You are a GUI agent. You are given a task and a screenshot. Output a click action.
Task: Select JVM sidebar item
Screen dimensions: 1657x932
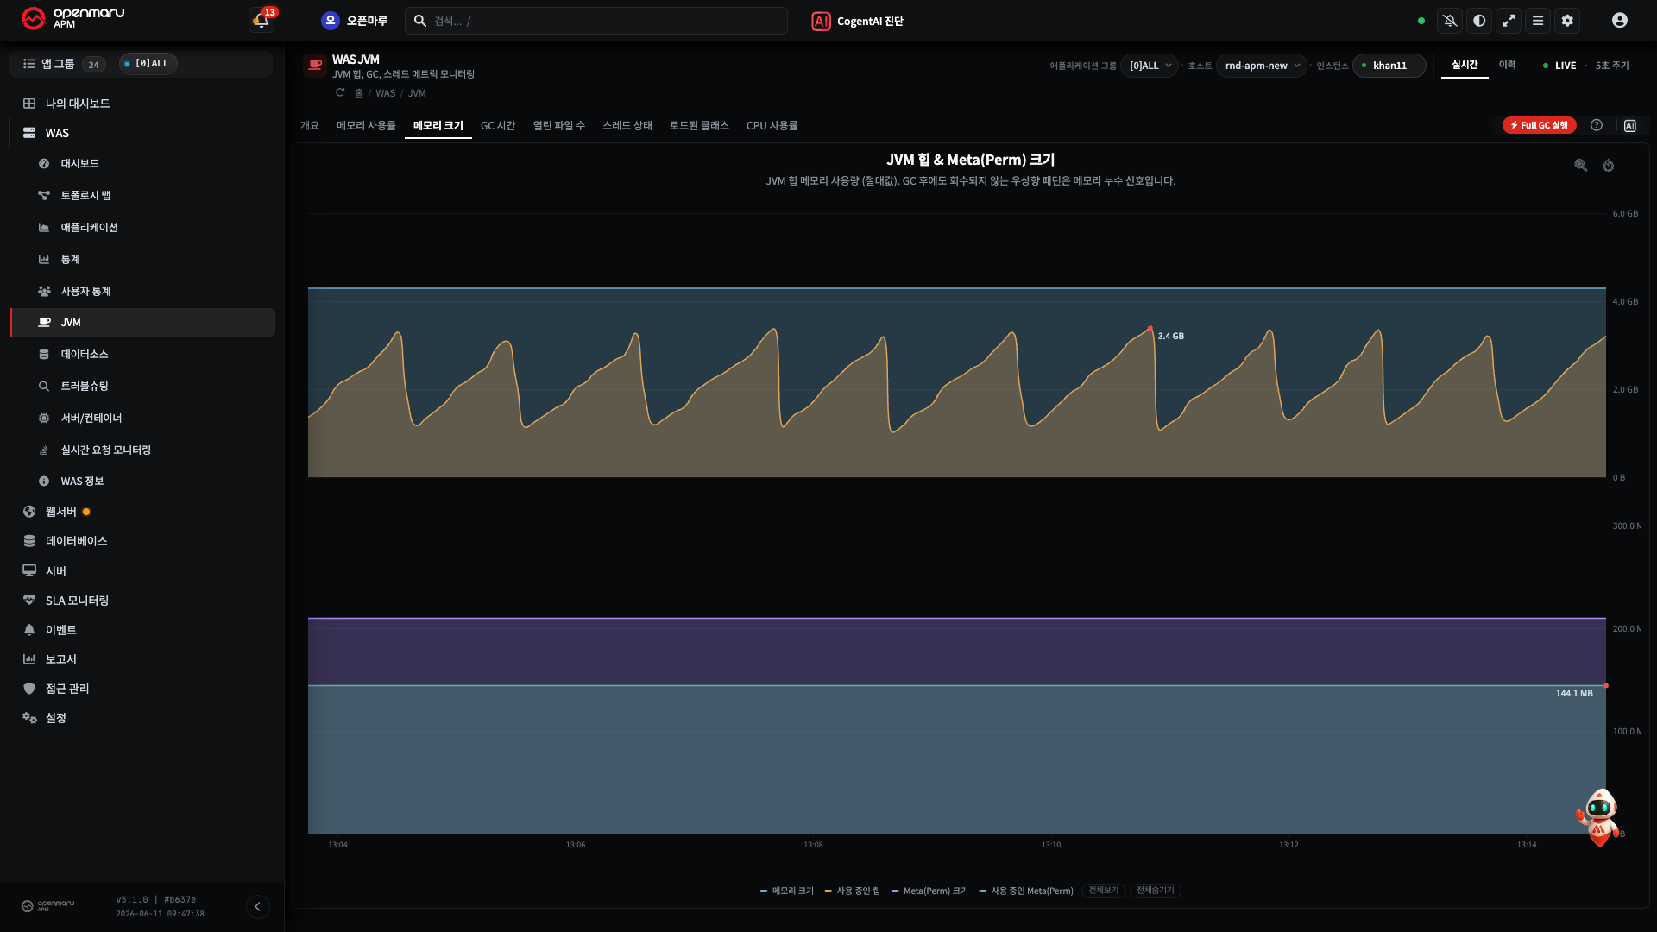click(x=142, y=323)
